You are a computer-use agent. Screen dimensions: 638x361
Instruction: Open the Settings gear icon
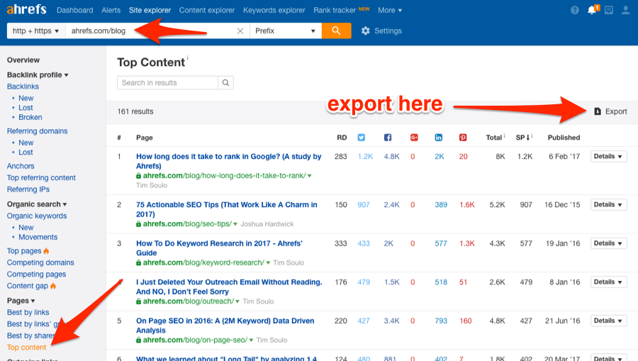[365, 31]
